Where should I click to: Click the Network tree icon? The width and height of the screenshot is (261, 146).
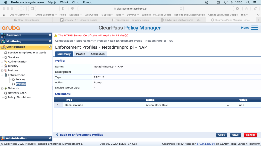(6, 88)
